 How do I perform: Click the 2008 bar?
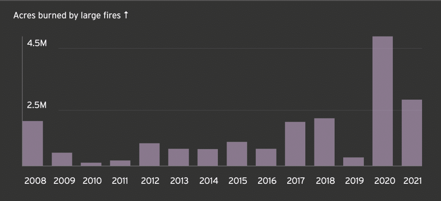click(33, 143)
